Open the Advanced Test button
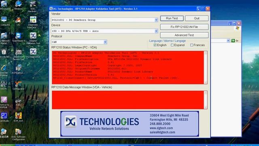Screen dimensions: 259x146 coord(184,35)
